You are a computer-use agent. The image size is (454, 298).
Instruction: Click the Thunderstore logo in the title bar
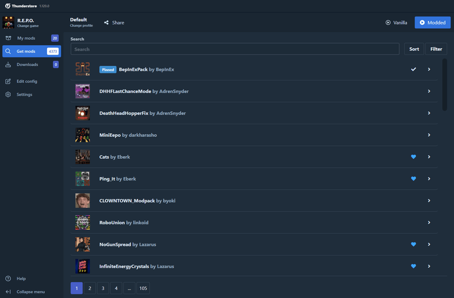[x=7, y=6]
